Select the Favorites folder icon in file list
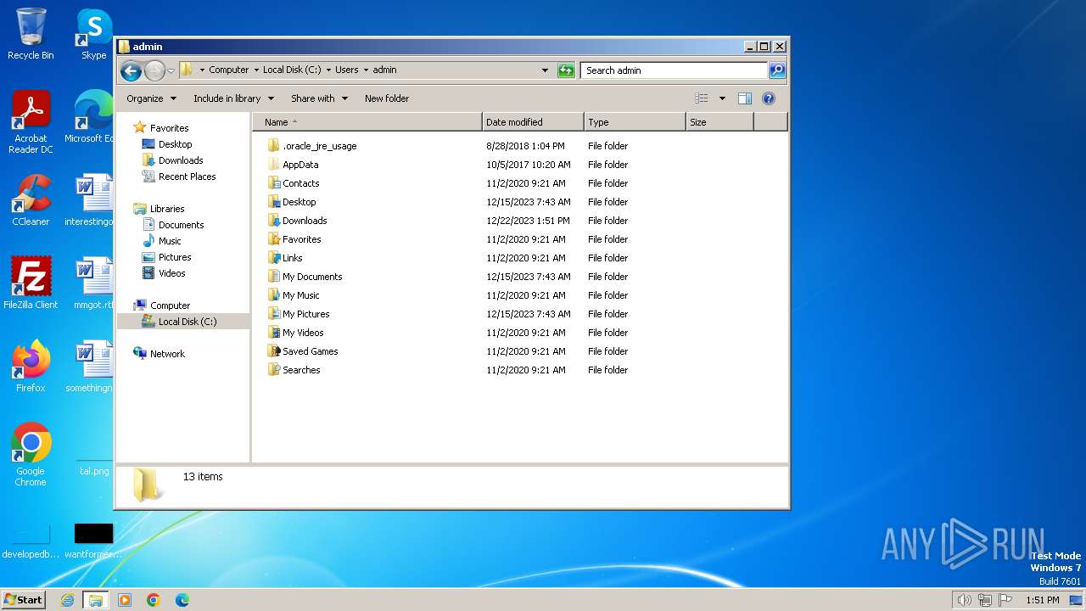The image size is (1086, 611). coord(273,239)
